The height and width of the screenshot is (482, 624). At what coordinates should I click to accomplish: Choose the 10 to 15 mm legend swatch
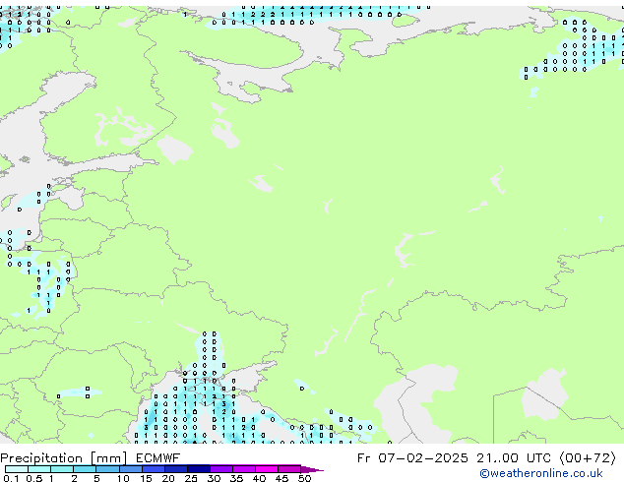pyautogui.click(x=131, y=469)
